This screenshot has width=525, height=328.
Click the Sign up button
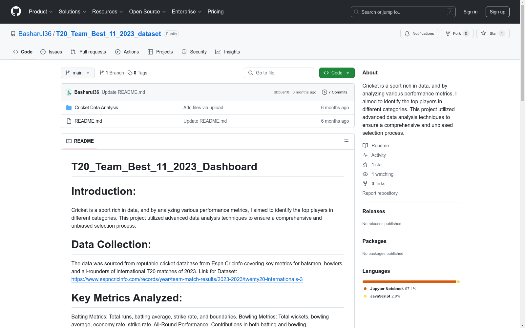point(497,12)
